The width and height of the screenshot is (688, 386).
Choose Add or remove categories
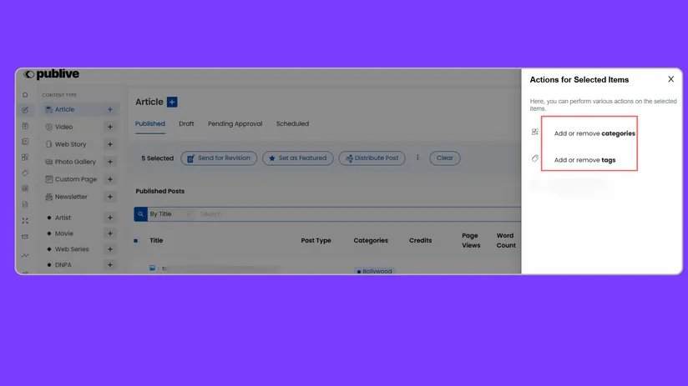[x=594, y=133]
